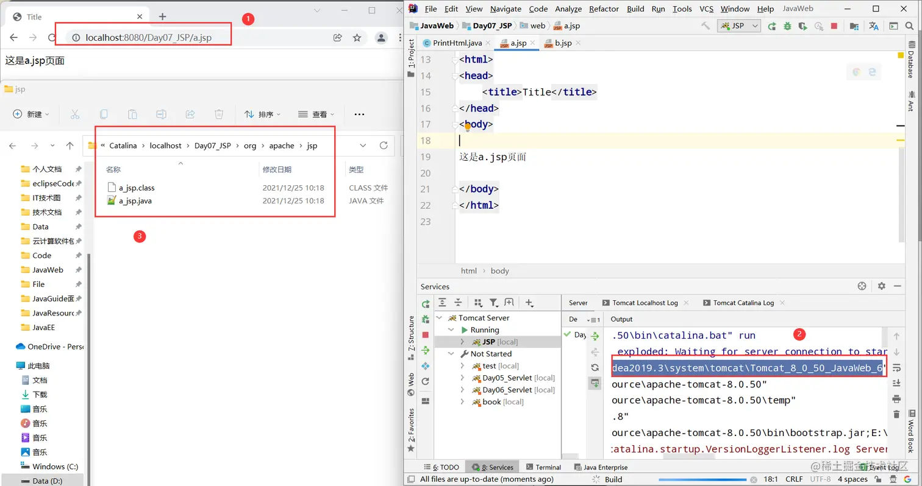The height and width of the screenshot is (486, 922).
Task: Click the Share icon in Chrome address bar
Action: [x=337, y=38]
